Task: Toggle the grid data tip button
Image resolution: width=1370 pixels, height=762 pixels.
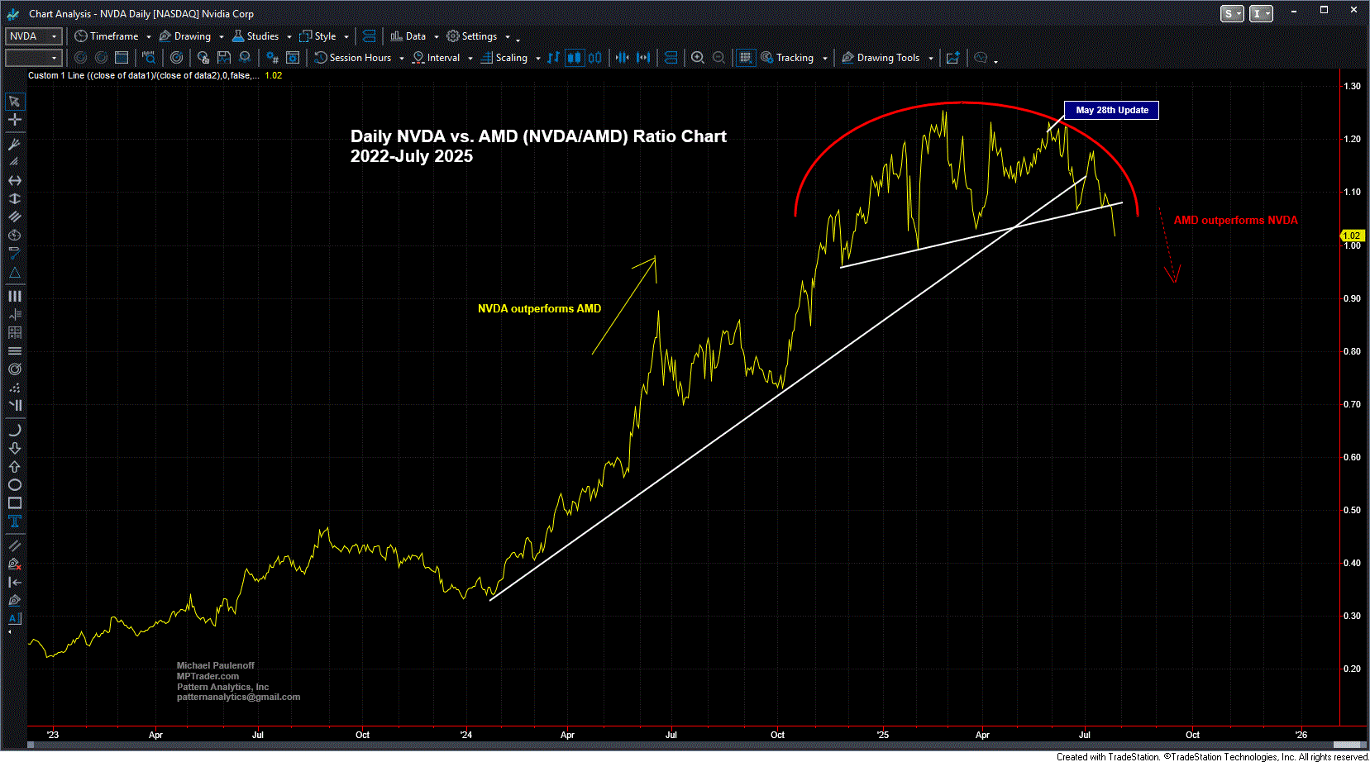Action: [746, 58]
